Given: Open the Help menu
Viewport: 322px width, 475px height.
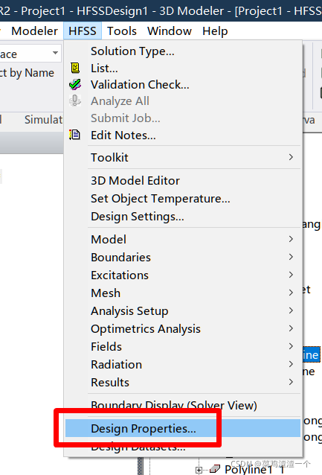Looking at the screenshot, I should coord(215,31).
